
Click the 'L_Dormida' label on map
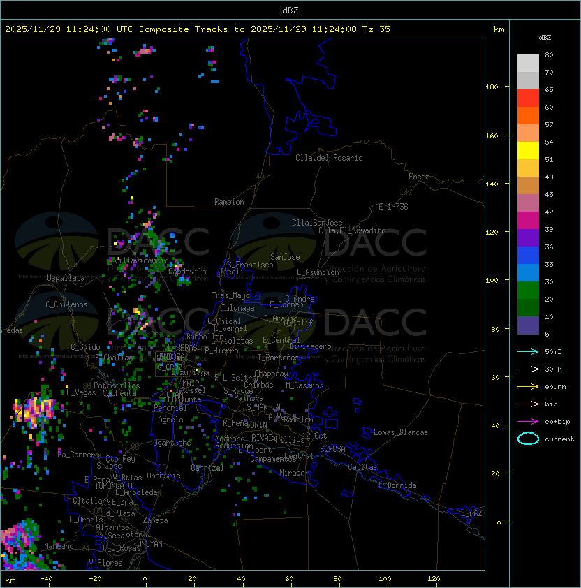pos(397,485)
